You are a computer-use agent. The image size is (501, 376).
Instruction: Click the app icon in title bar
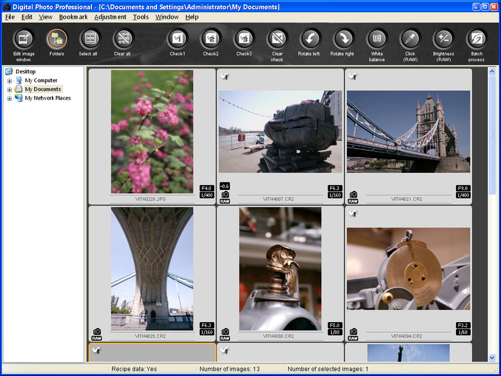click(6, 7)
